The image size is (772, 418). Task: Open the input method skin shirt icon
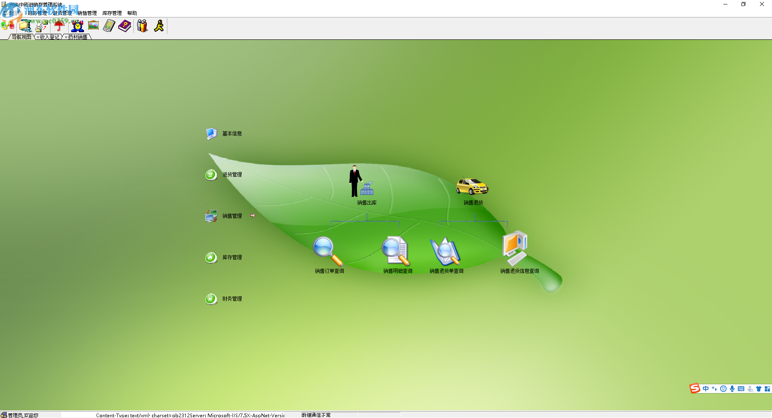pos(759,389)
